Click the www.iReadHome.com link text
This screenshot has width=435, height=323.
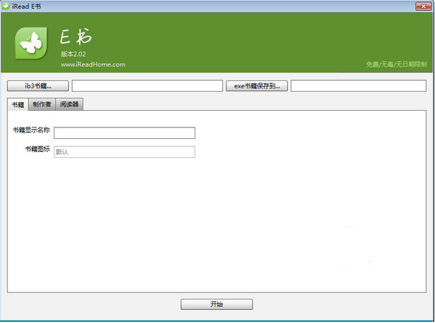pyautogui.click(x=93, y=64)
